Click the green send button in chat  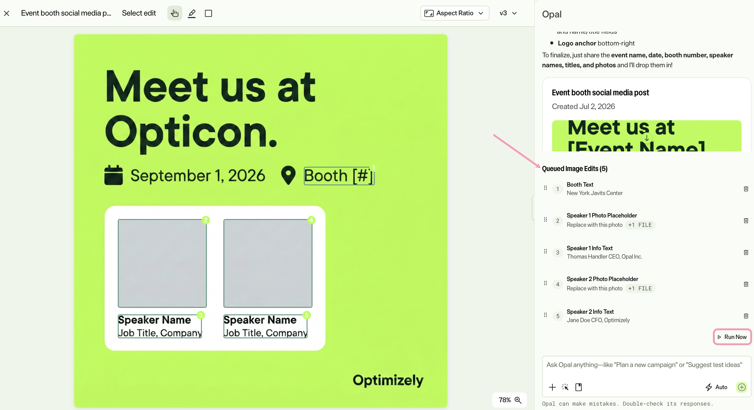(742, 387)
